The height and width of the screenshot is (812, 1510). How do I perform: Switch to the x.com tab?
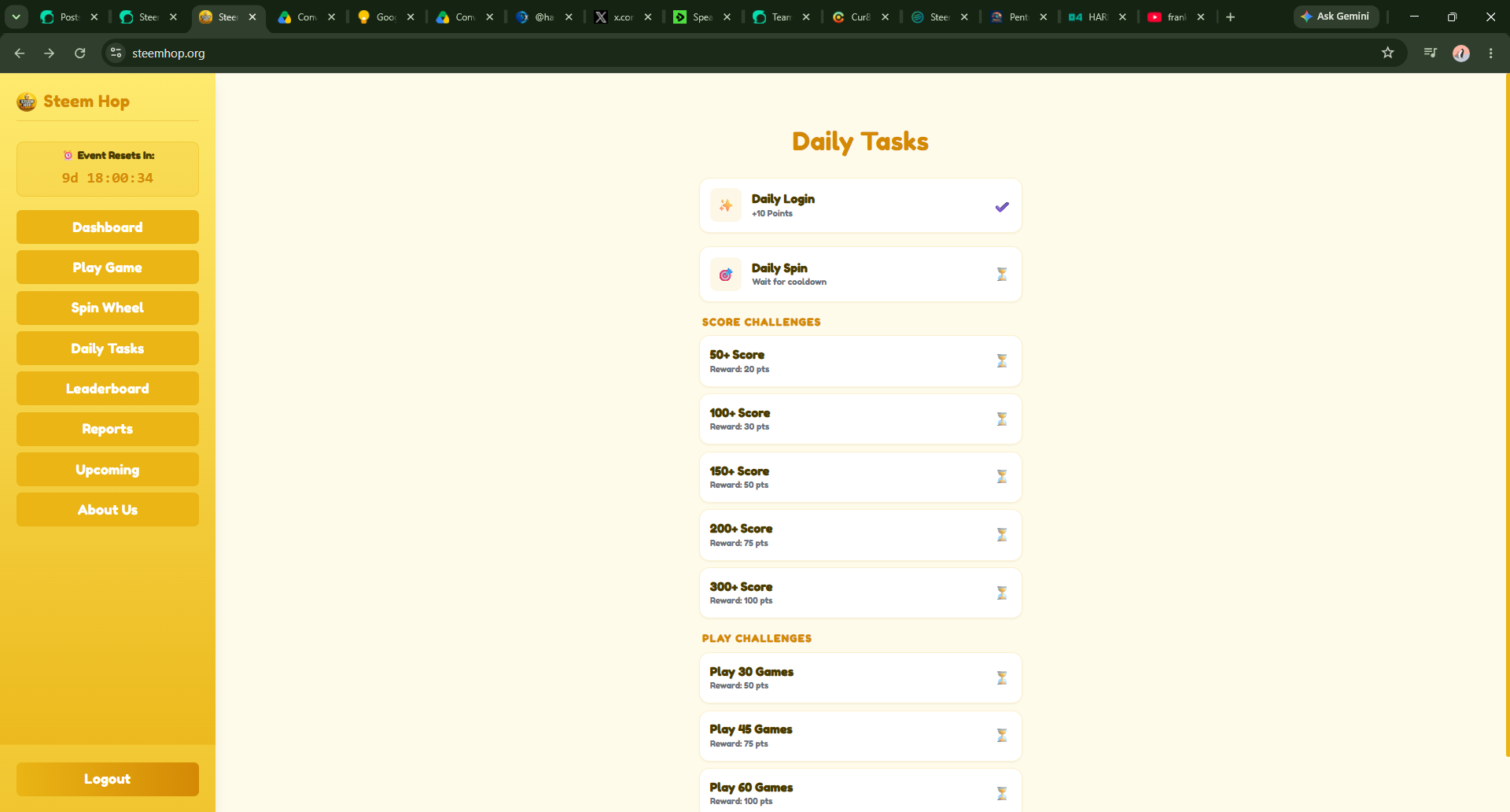click(623, 17)
